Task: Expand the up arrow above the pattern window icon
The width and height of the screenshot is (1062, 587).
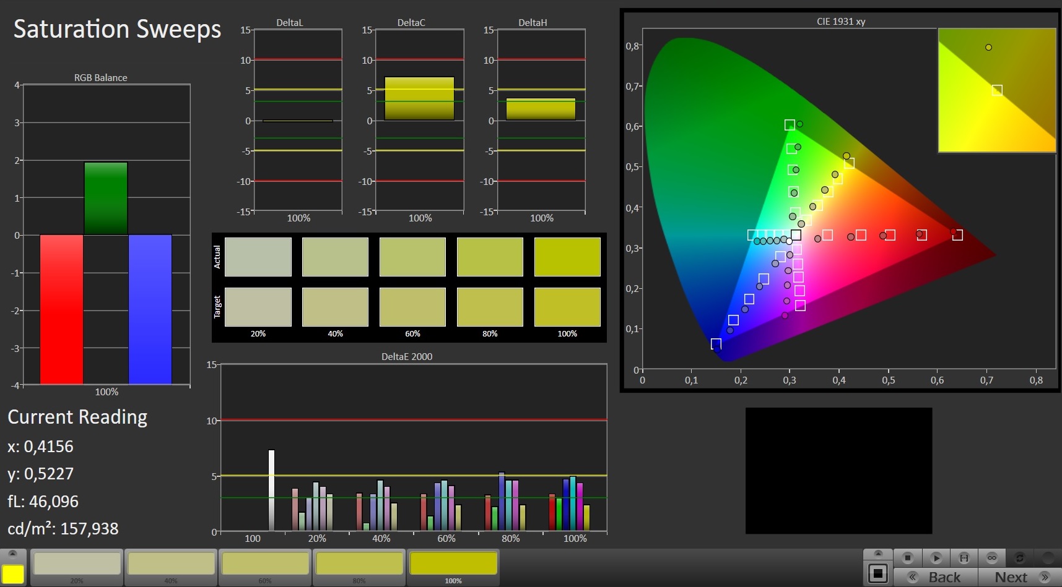Action: [877, 554]
